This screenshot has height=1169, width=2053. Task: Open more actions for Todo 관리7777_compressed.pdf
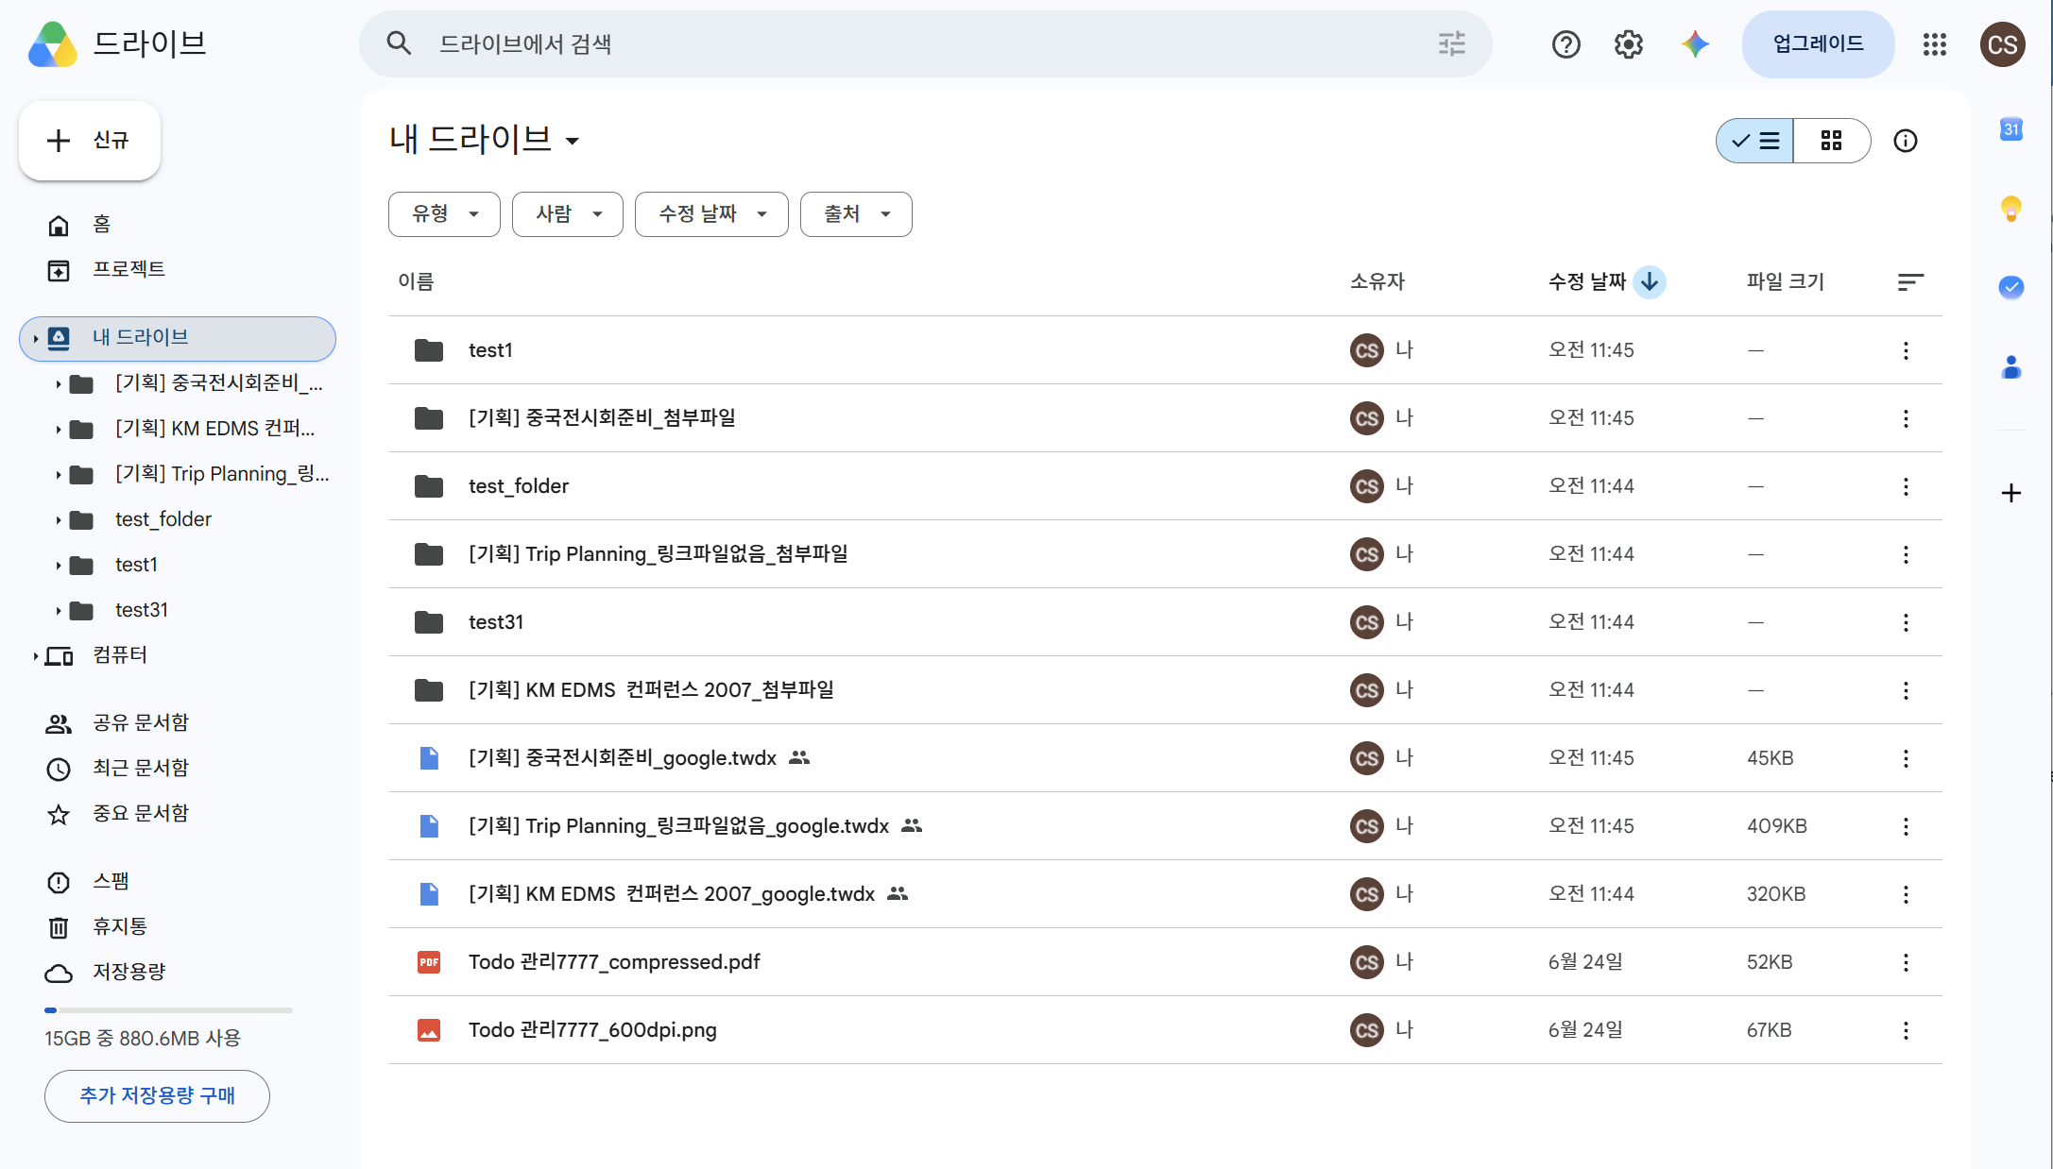pos(1906,962)
